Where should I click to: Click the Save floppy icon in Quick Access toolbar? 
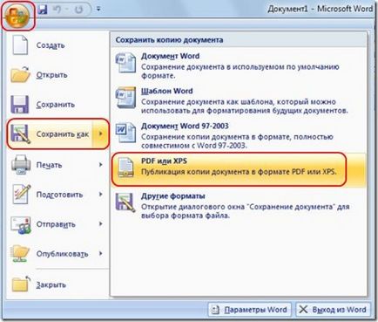43,10
